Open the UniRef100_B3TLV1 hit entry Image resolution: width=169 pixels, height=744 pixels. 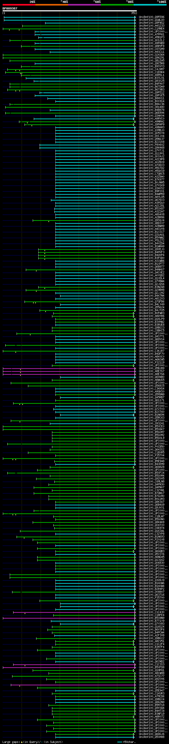click(151, 78)
